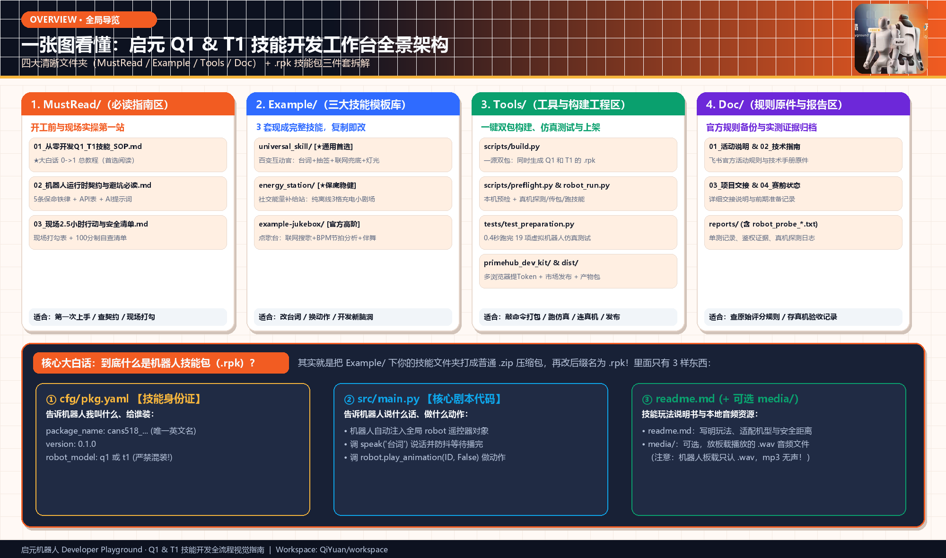Open the 01_从零开发Q1_T1技能_SOP.md card
Screen dimensions: 946x558
click(128, 155)
